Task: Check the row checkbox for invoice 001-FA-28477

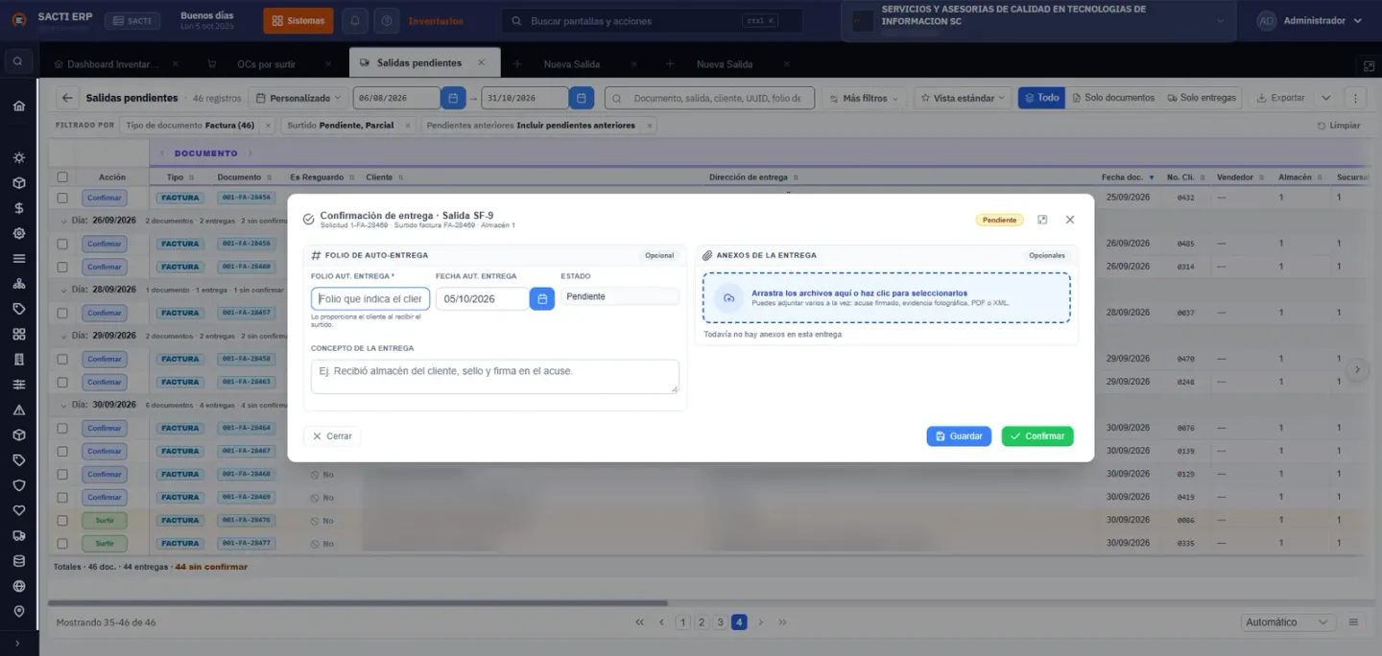Action: pos(62,543)
